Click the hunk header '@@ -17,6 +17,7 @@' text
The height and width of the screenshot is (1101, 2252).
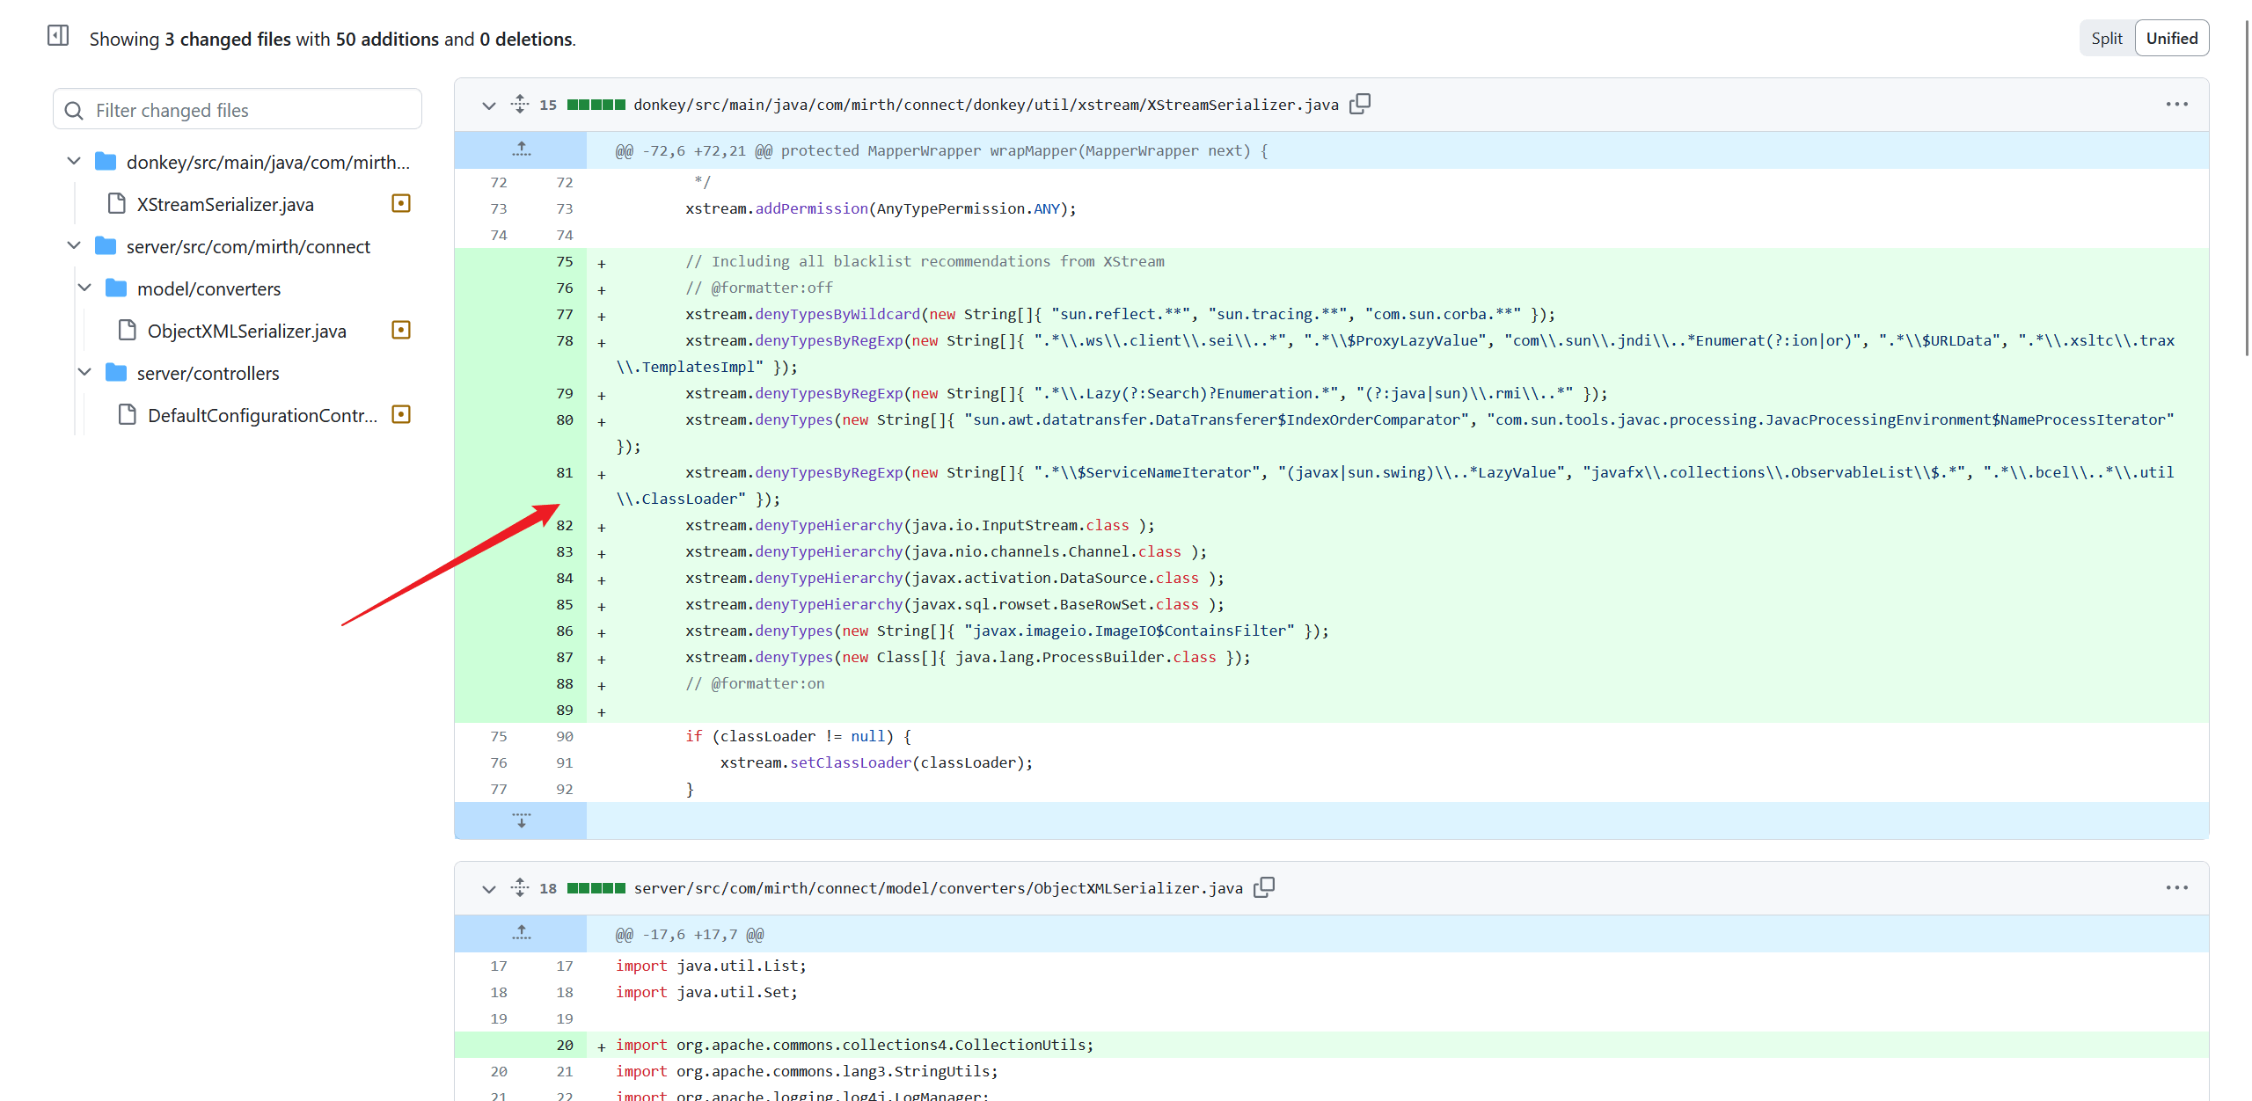(690, 935)
